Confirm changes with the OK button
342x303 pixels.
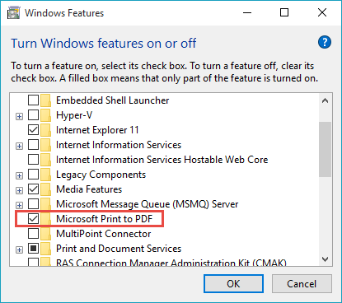233,284
